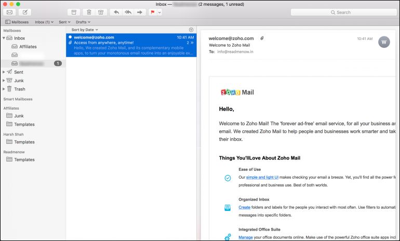Image resolution: width=400 pixels, height=241 pixels.
Task: Click the Zoho Mail logo in email
Action: [x=237, y=92]
